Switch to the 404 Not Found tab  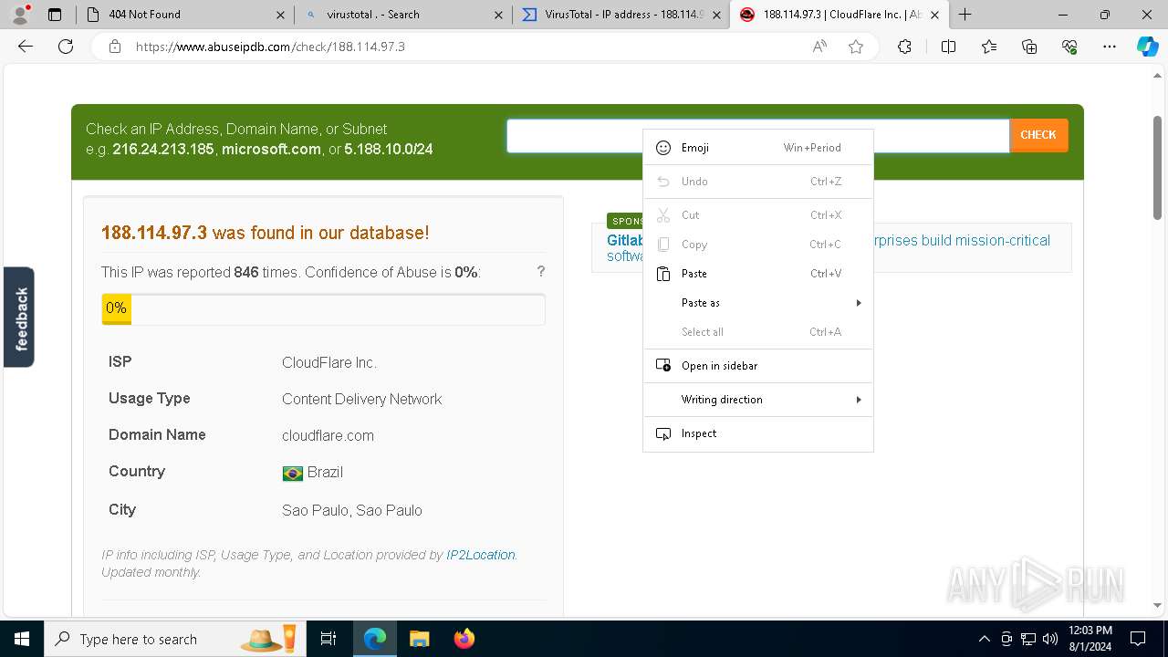[x=184, y=15]
